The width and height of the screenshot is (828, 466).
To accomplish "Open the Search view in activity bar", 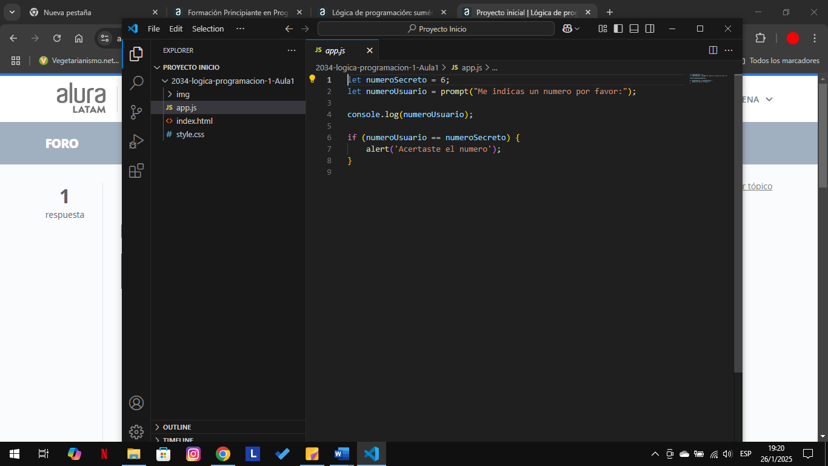I will tap(136, 83).
